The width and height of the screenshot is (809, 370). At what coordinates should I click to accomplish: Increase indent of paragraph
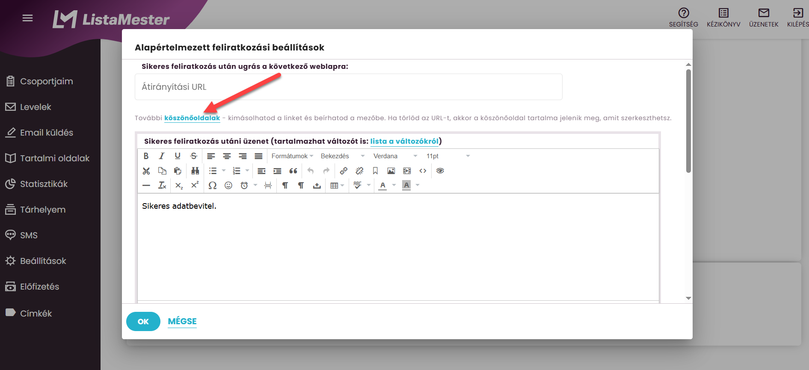(x=277, y=171)
